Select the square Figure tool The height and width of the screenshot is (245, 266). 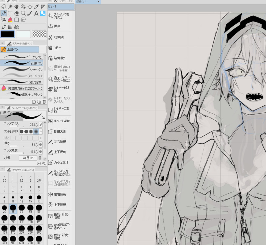pyautogui.click(x=17, y=20)
